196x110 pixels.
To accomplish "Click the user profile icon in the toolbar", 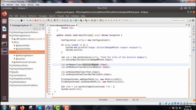I will click(x=21, y=20).
